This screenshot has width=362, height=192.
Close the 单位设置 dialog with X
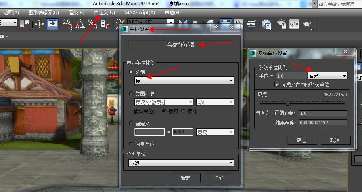[x=231, y=27]
